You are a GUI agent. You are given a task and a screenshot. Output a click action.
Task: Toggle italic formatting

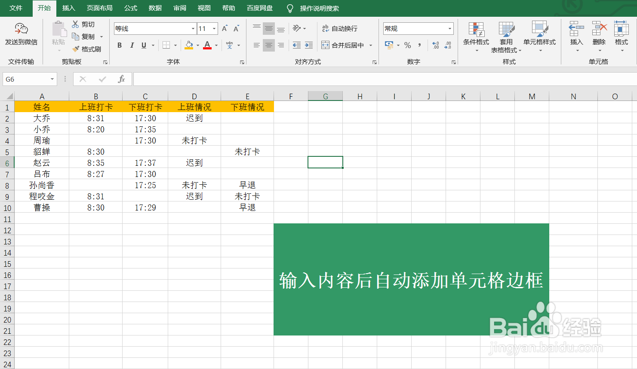pyautogui.click(x=132, y=45)
